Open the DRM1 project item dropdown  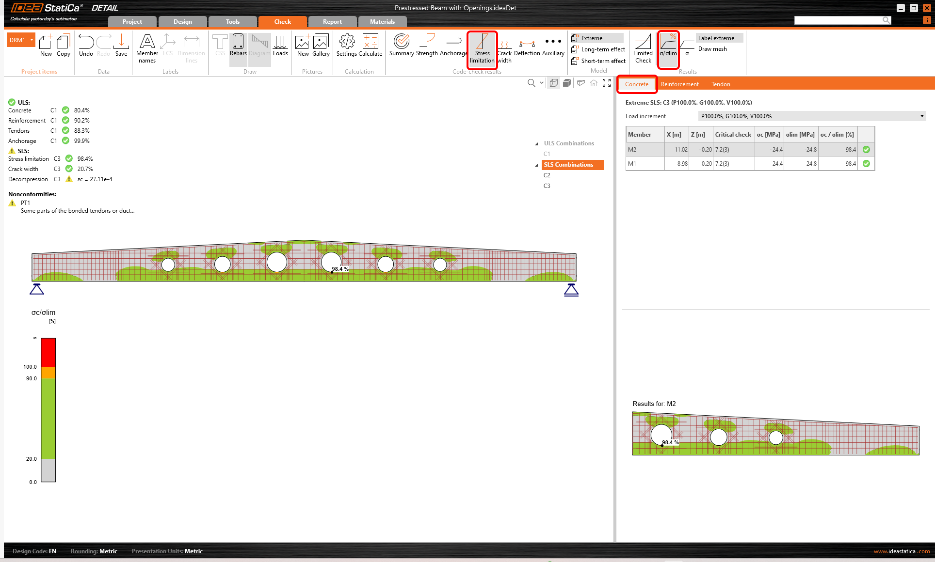point(32,40)
